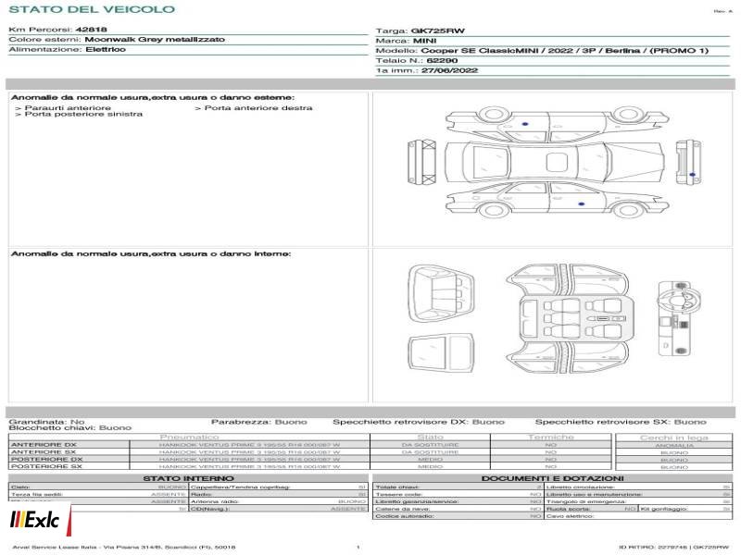Click the blue damage dot on the lower side-view car
The height and width of the screenshot is (555, 741).
pyautogui.click(x=582, y=203)
